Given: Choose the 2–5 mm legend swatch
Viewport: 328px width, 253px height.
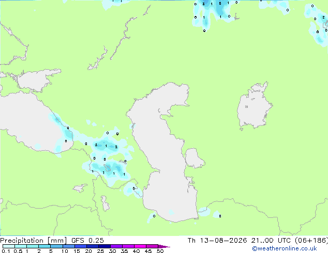Looking at the screenshot, I should click(x=44, y=246).
